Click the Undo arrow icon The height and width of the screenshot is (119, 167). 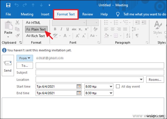[x=16, y=5]
